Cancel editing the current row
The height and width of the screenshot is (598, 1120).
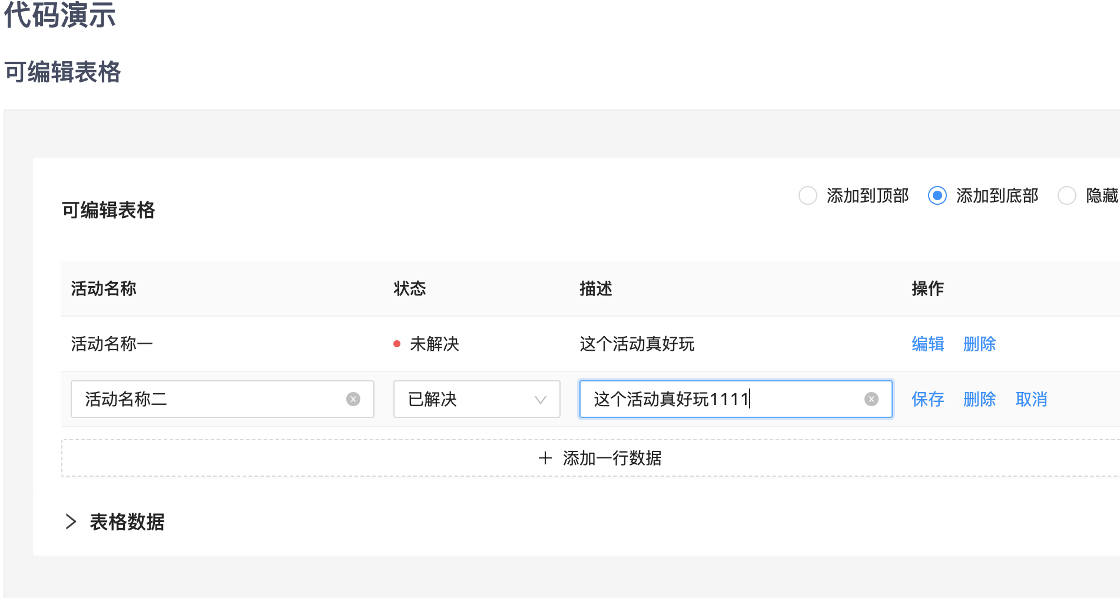[1032, 399]
